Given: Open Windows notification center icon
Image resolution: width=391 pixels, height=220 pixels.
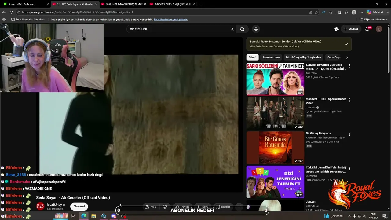Looking at the screenshot, I should pos(385,216).
